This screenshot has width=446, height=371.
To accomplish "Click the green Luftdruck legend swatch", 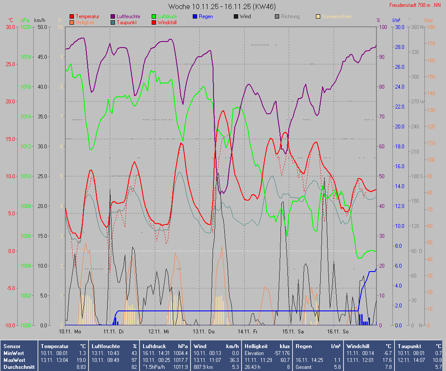I will pyautogui.click(x=154, y=16).
